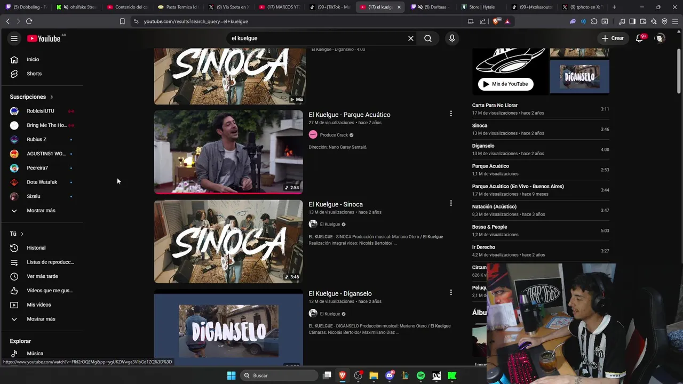
Task: Open Listas de reproducción sidebar item
Action: [42, 262]
